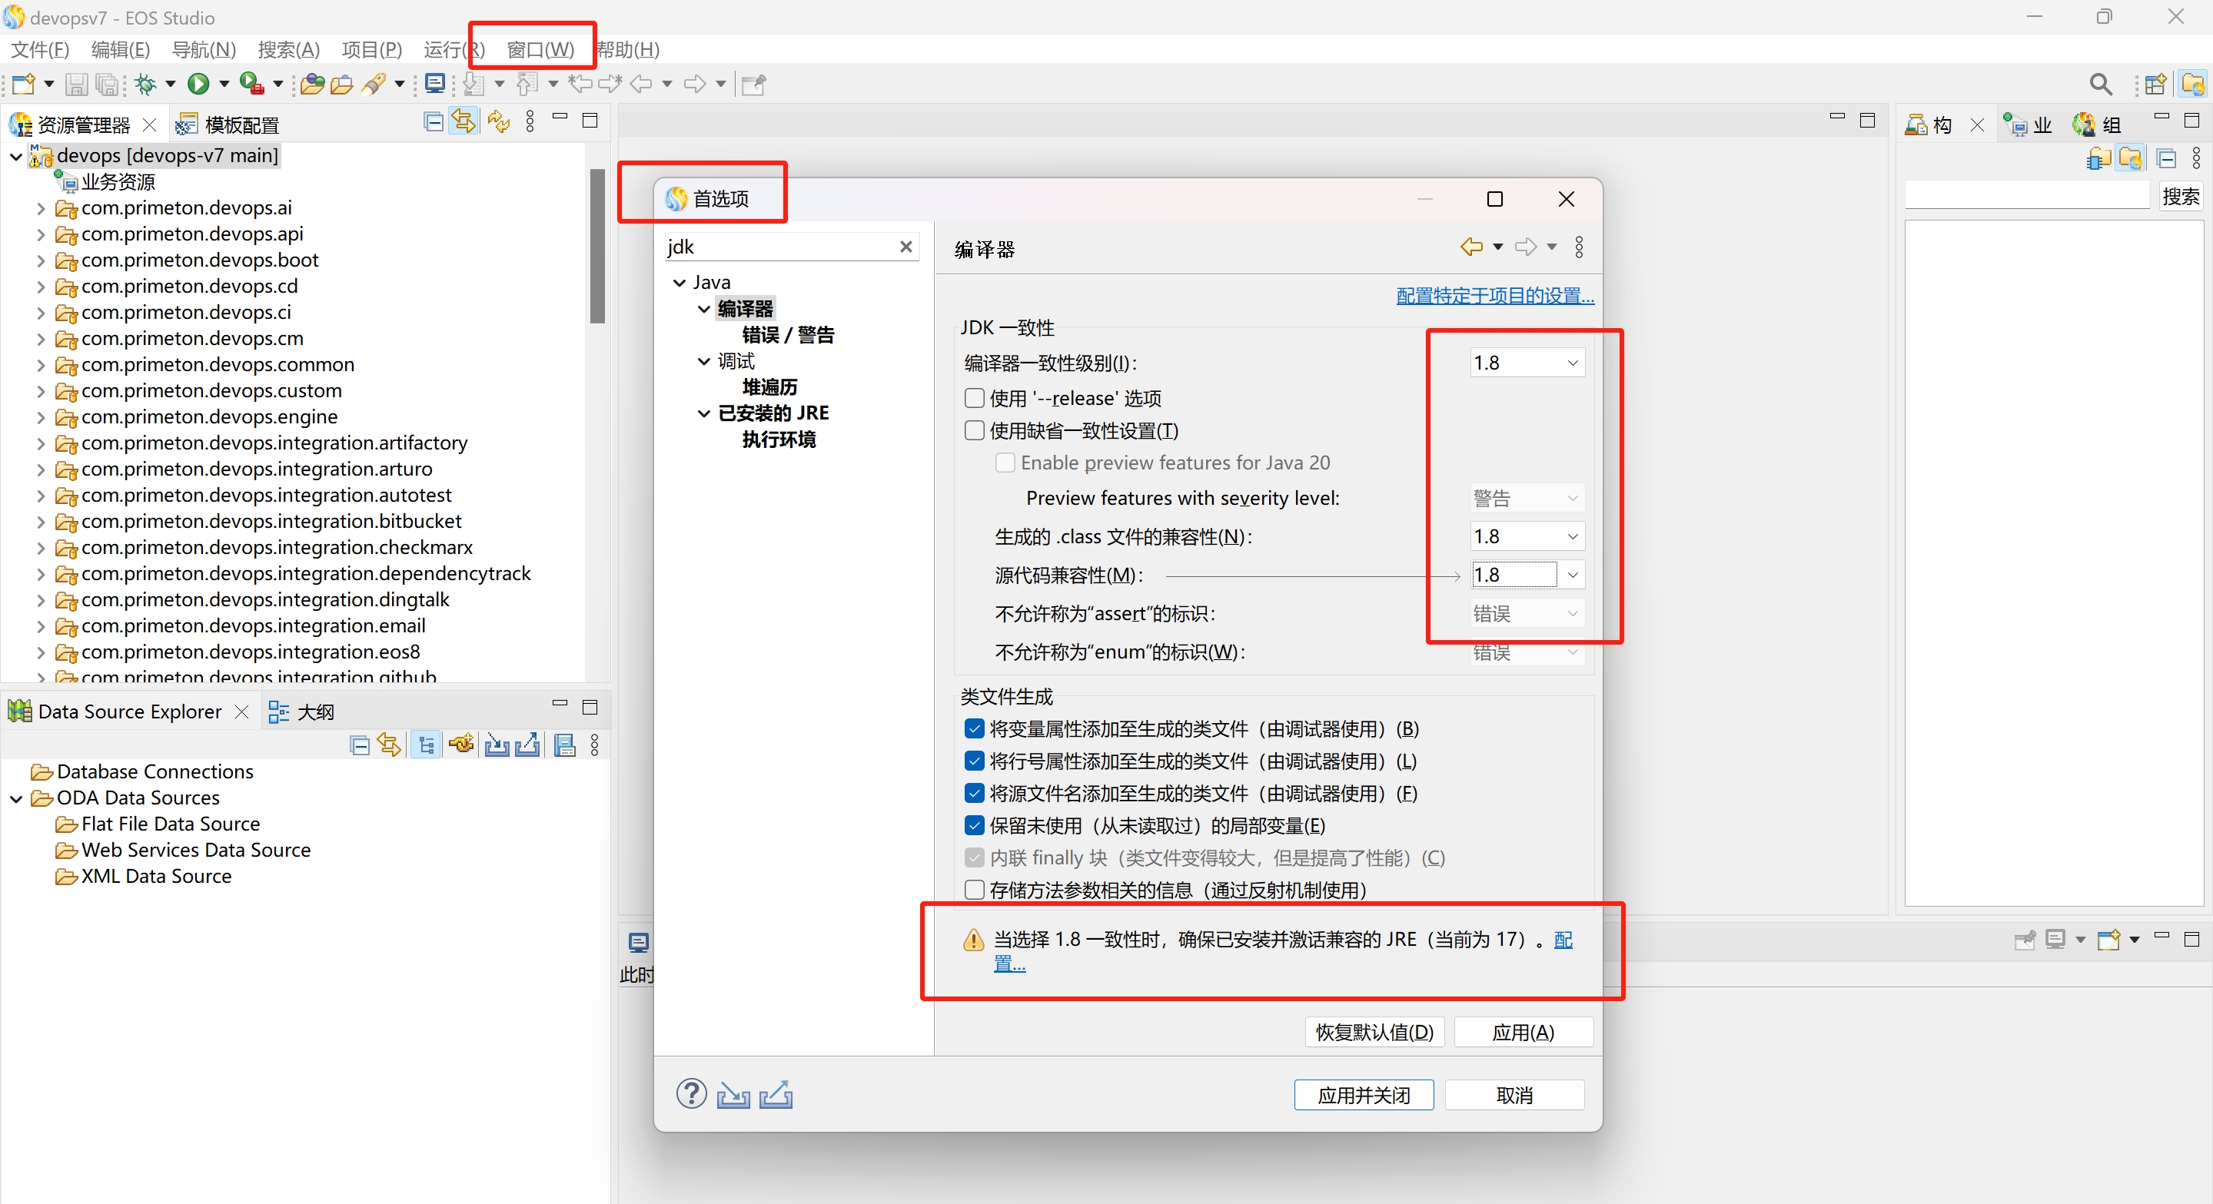Viewport: 2213px width, 1204px height.
Task: Open source compatibility 1.8 dropdown
Action: [1572, 575]
